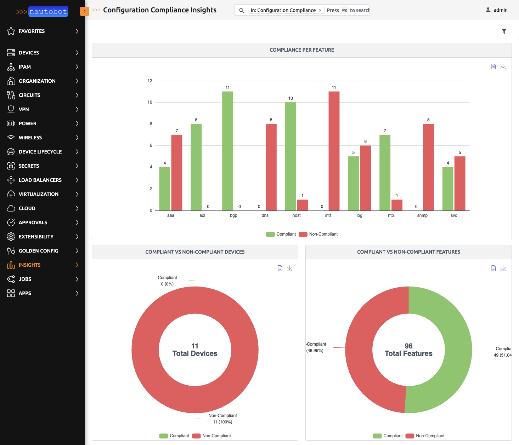Click the filter funnel icon

[x=504, y=31]
